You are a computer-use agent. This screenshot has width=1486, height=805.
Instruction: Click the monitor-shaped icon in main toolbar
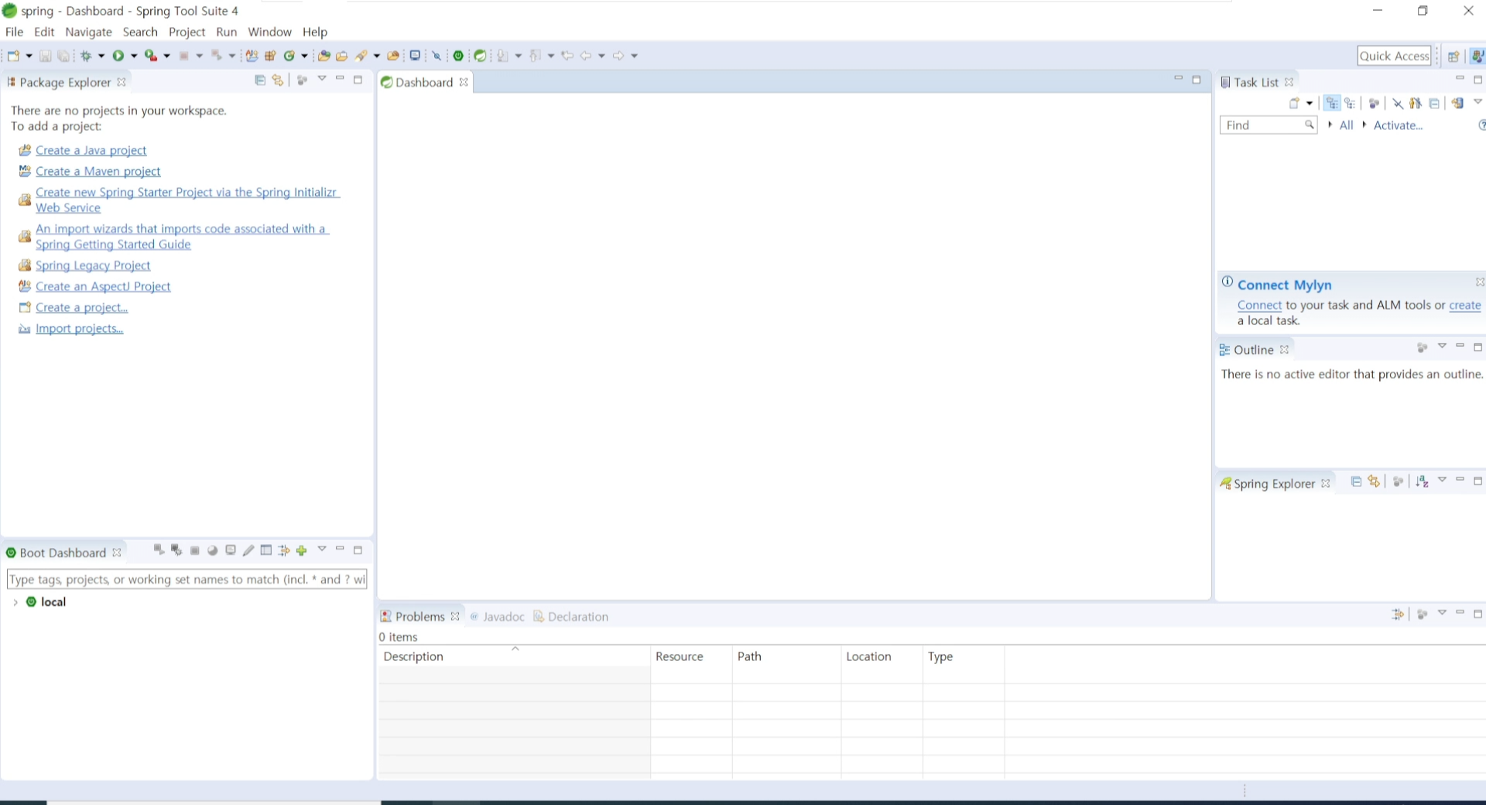[415, 56]
